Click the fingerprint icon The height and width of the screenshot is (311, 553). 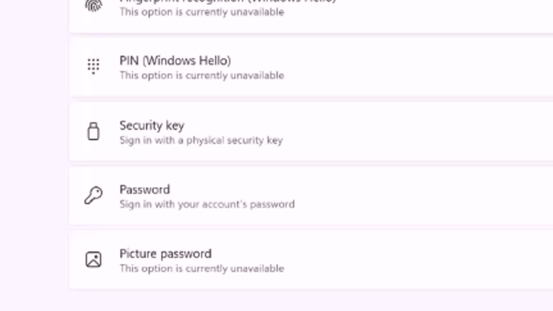[x=93, y=5]
